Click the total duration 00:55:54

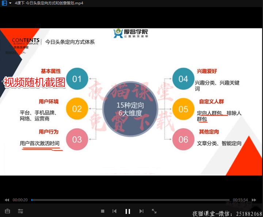tap(240, 200)
